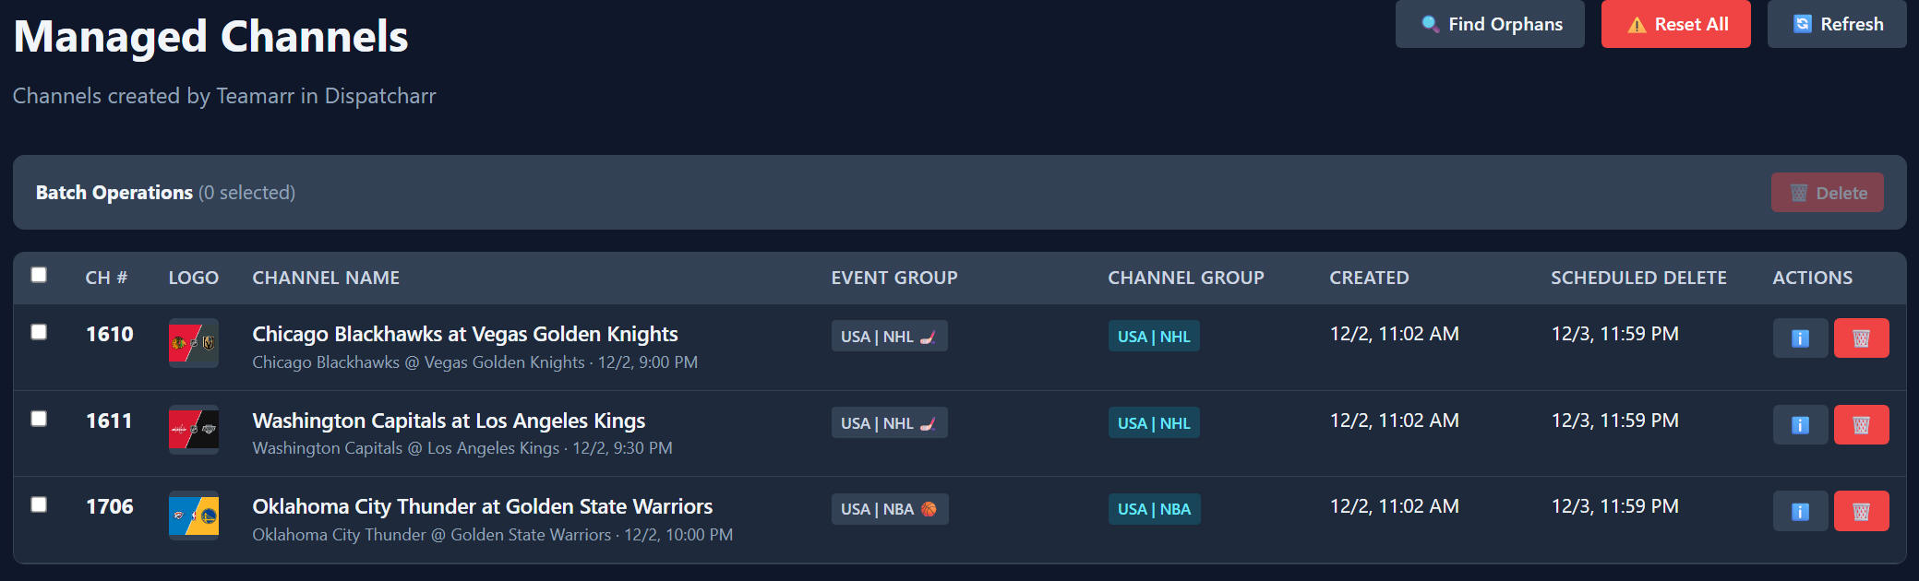Check the box for channel 1610
The image size is (1919, 581).
click(x=39, y=332)
